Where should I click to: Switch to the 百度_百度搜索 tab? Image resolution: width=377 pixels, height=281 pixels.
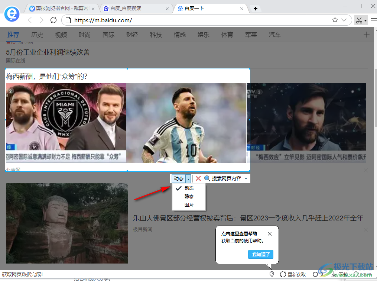tap(136, 9)
